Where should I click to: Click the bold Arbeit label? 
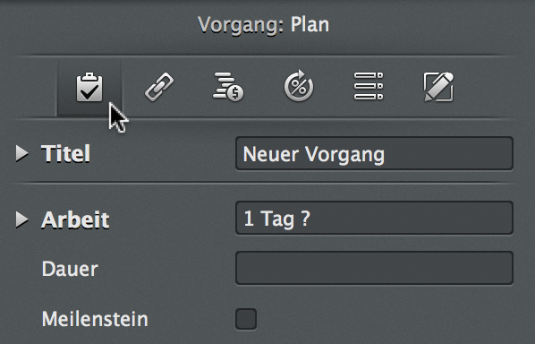tap(75, 219)
